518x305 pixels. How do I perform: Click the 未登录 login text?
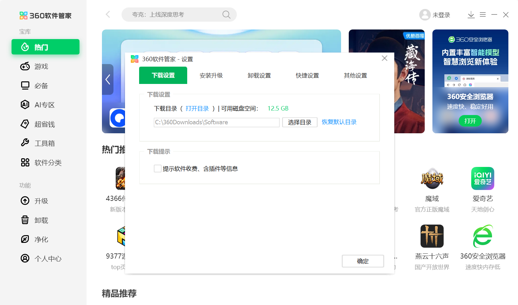[x=441, y=15]
